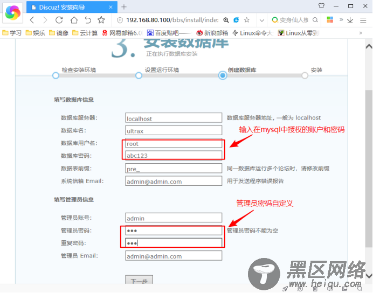373x293 pixels.
Task: Open the 娱乐 bookmark folder
Action: (x=35, y=33)
